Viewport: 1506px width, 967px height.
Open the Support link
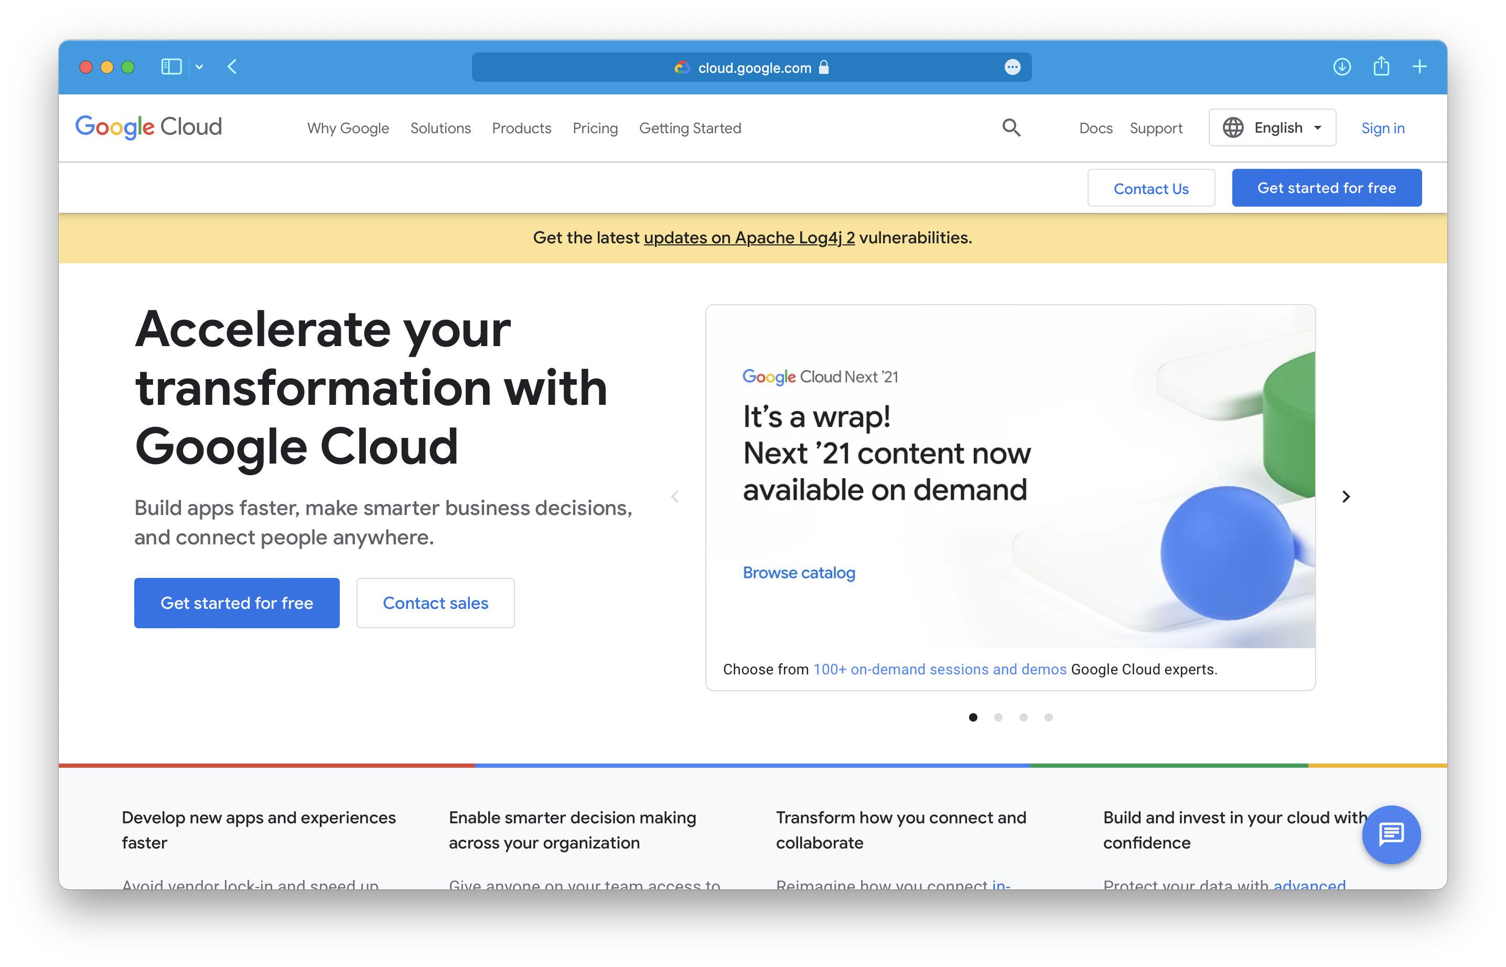tap(1156, 128)
